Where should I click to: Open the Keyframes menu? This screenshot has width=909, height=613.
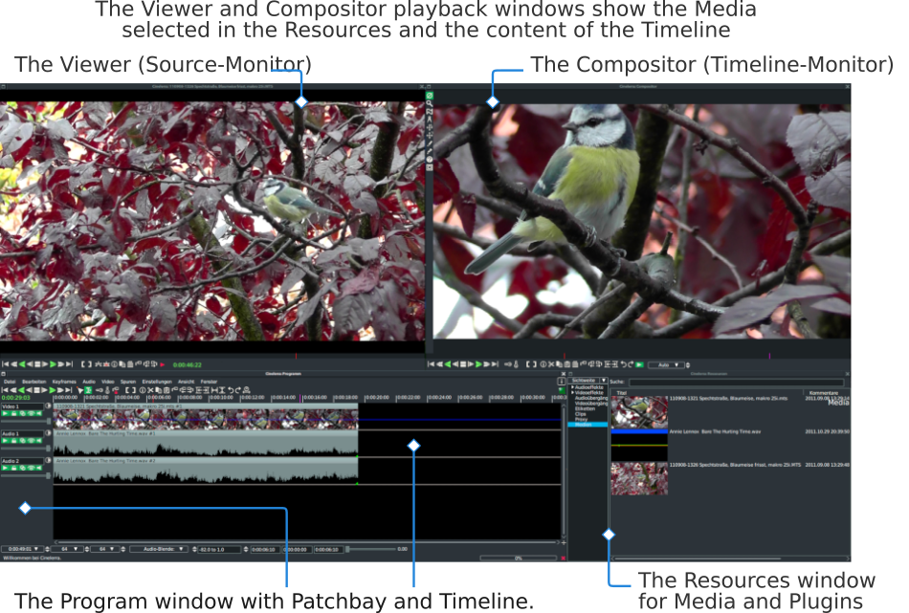point(64,382)
